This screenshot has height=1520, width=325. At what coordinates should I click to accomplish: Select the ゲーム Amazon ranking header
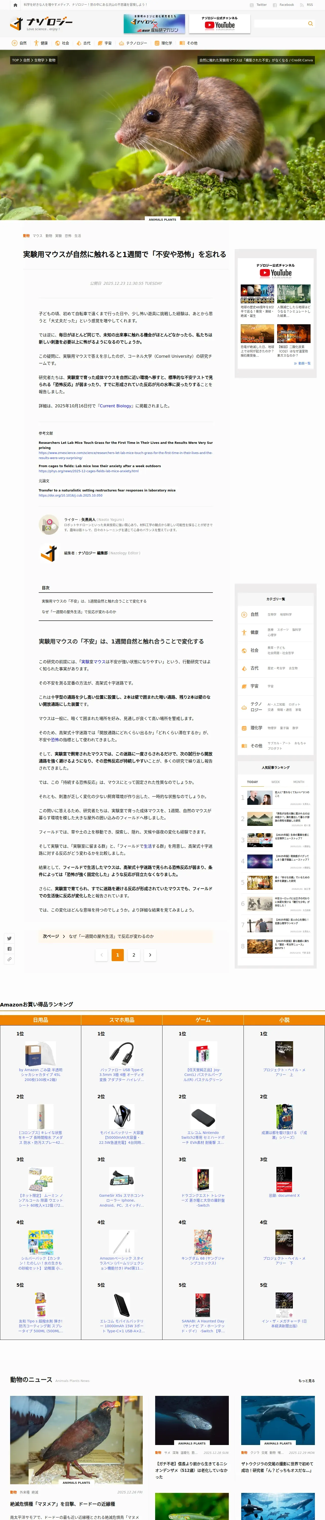click(x=203, y=1020)
